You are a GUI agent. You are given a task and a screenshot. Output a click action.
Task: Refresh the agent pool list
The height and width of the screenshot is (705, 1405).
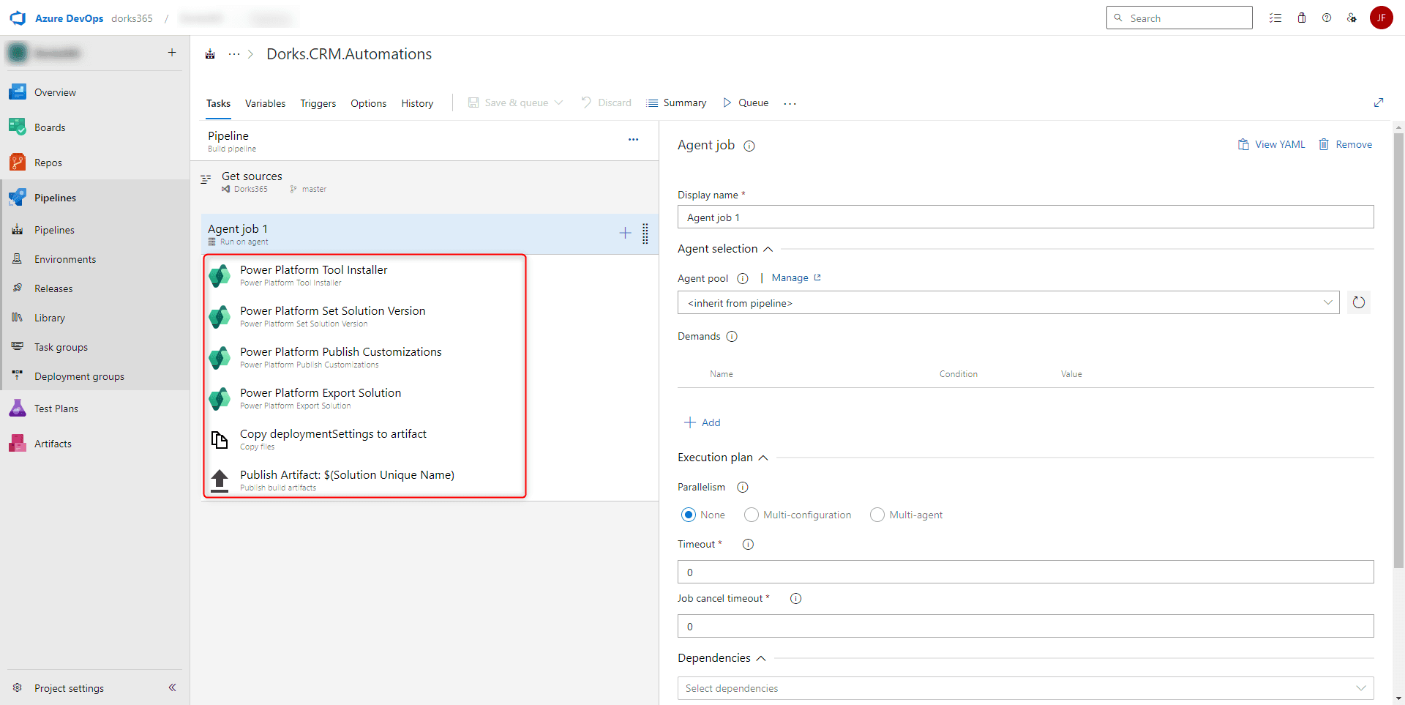tap(1359, 302)
